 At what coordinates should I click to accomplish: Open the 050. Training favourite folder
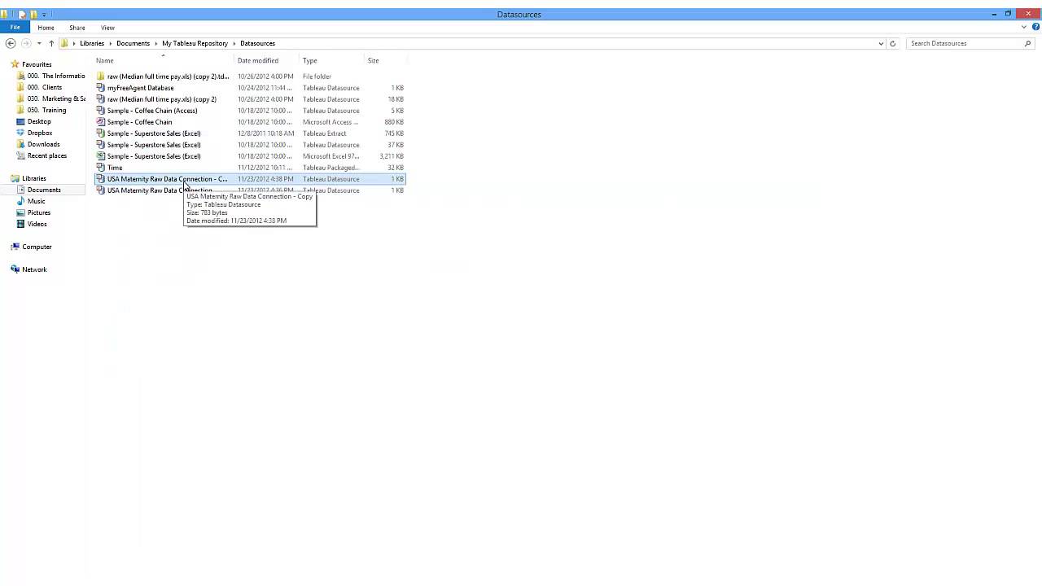[x=46, y=110]
